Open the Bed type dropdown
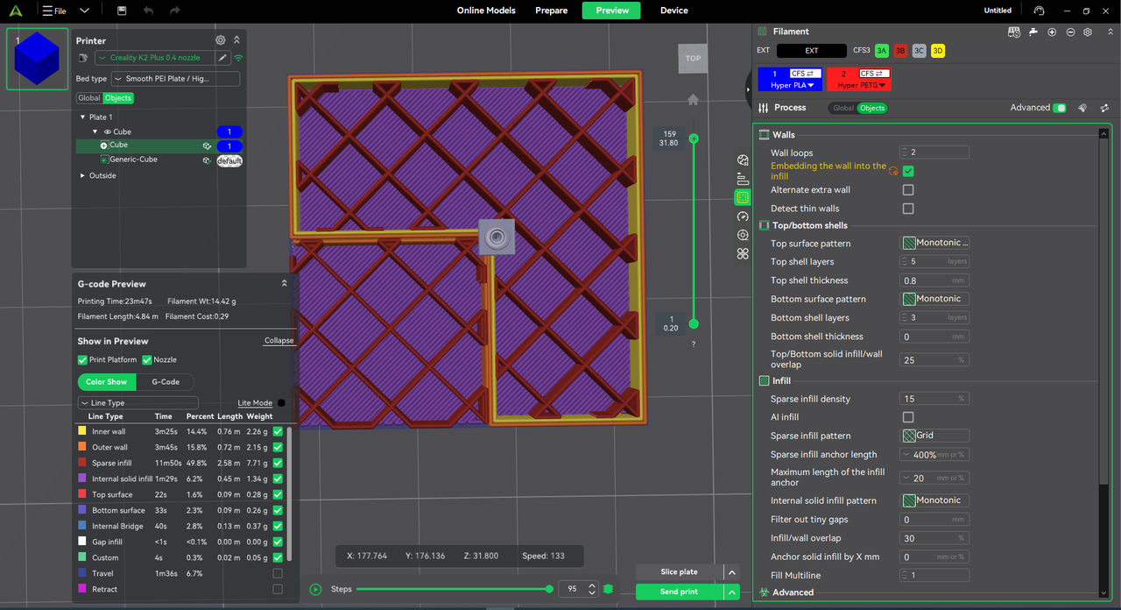Screen dimensions: 1121x610 [x=175, y=79]
